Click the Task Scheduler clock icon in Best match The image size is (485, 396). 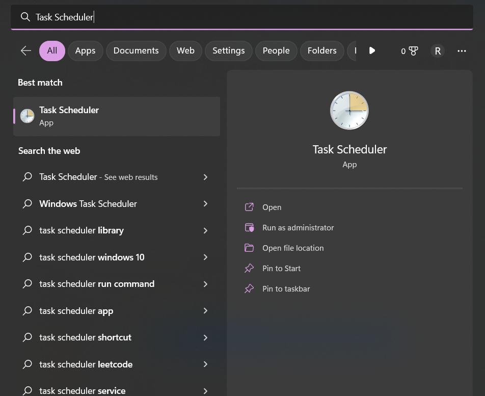[x=27, y=116]
